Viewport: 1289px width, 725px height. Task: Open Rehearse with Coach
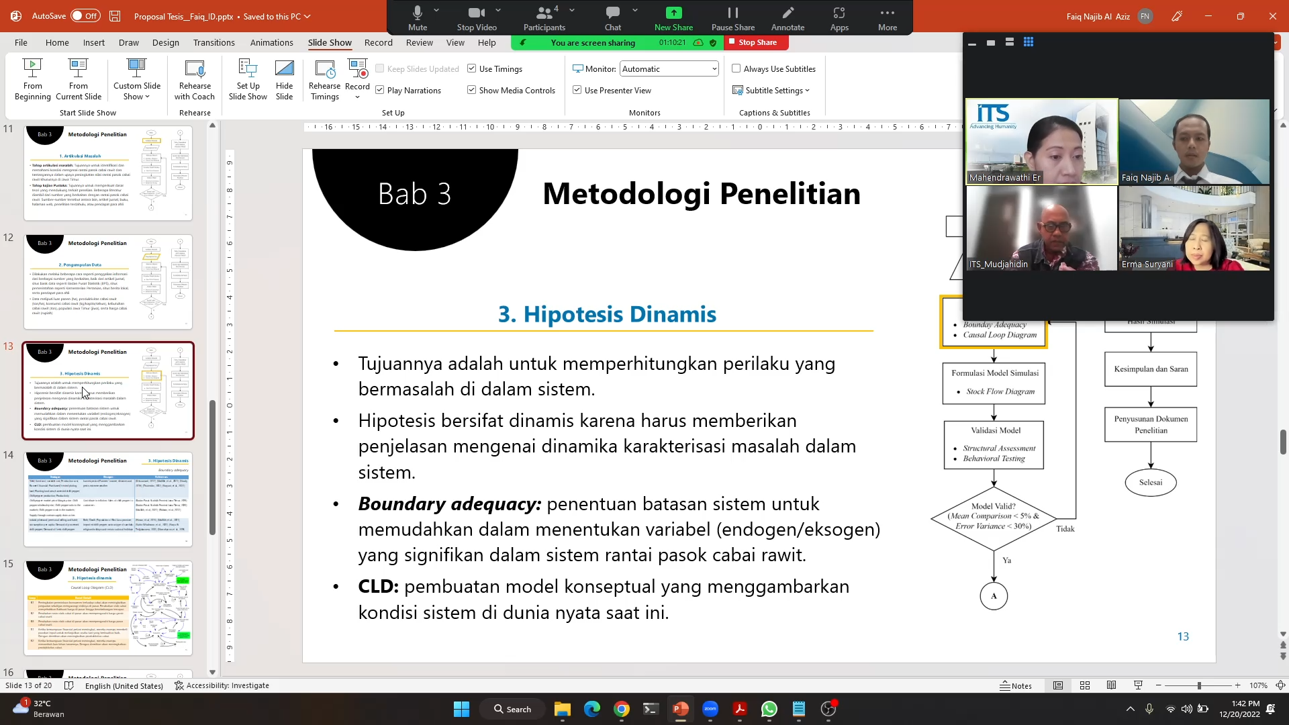pyautogui.click(x=194, y=79)
